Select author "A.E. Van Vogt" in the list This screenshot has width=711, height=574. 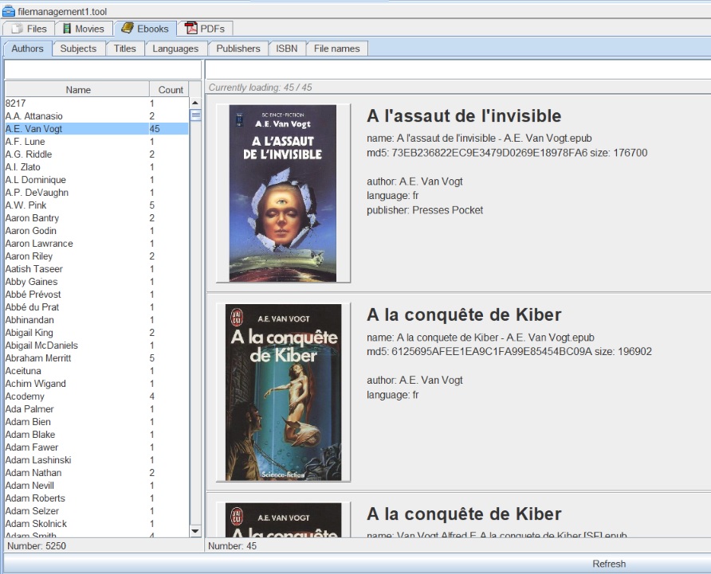[96, 129]
